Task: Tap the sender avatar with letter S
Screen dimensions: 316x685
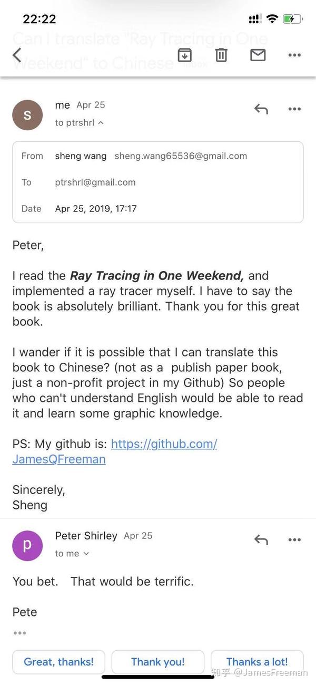Action: pyautogui.click(x=27, y=114)
